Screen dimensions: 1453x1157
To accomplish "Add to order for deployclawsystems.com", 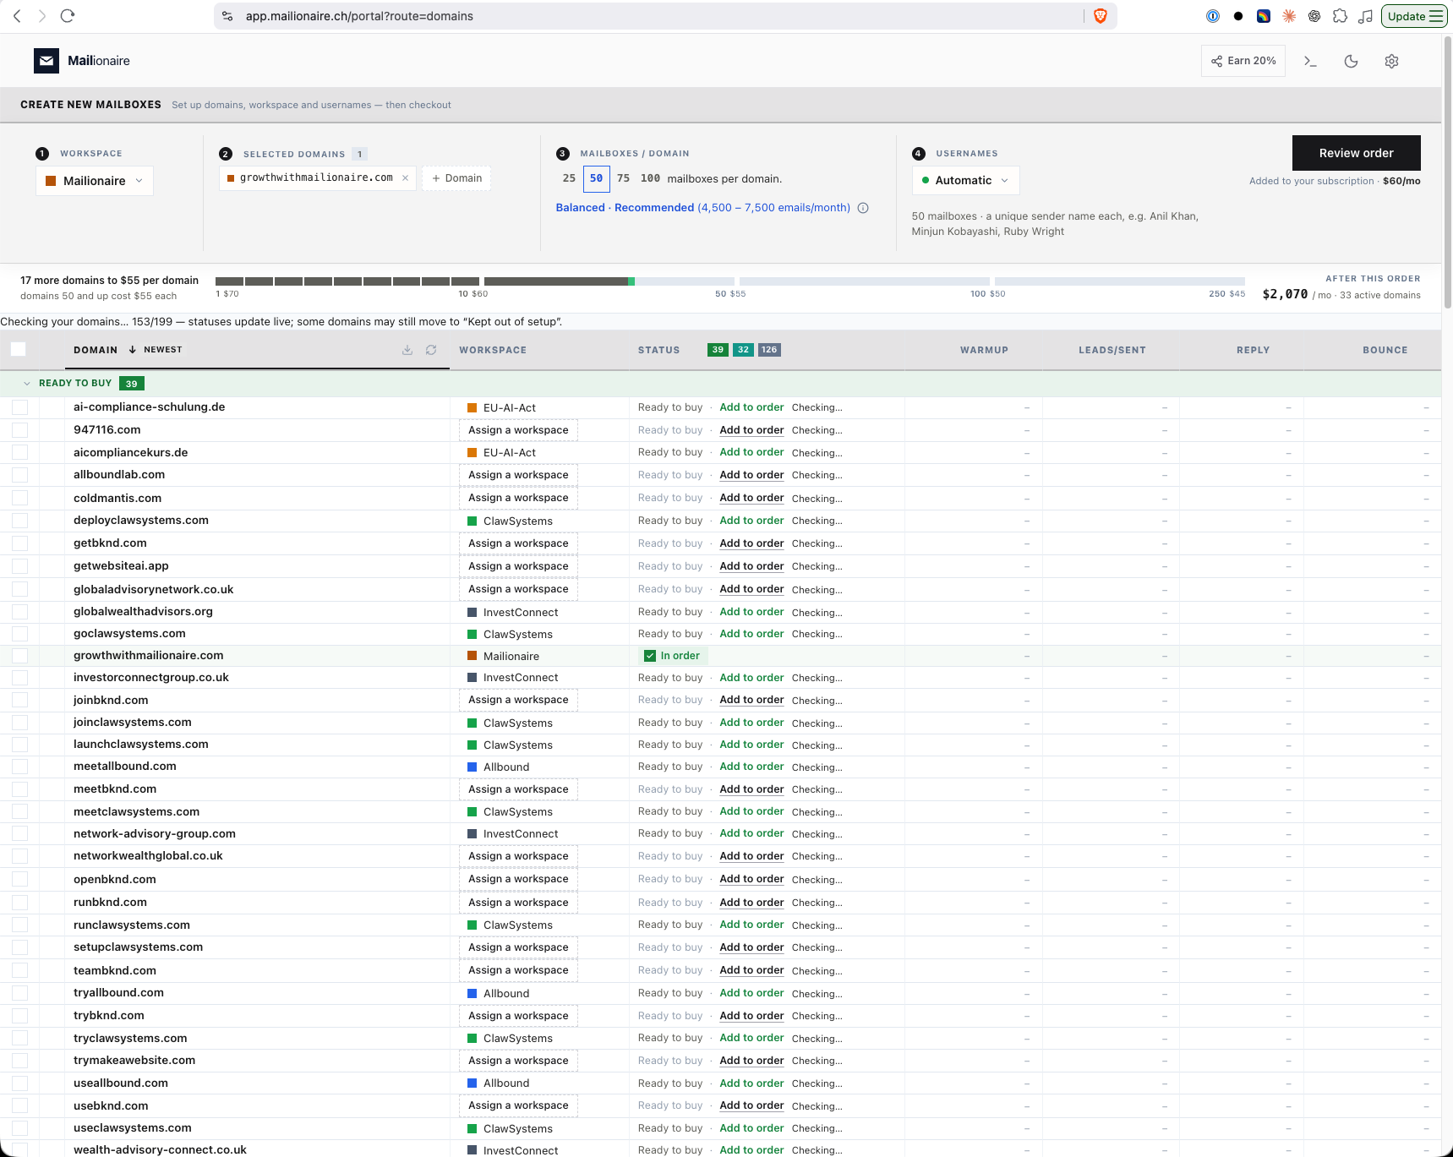I will coord(751,521).
